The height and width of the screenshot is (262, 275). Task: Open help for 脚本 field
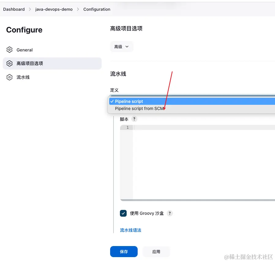coord(134,119)
